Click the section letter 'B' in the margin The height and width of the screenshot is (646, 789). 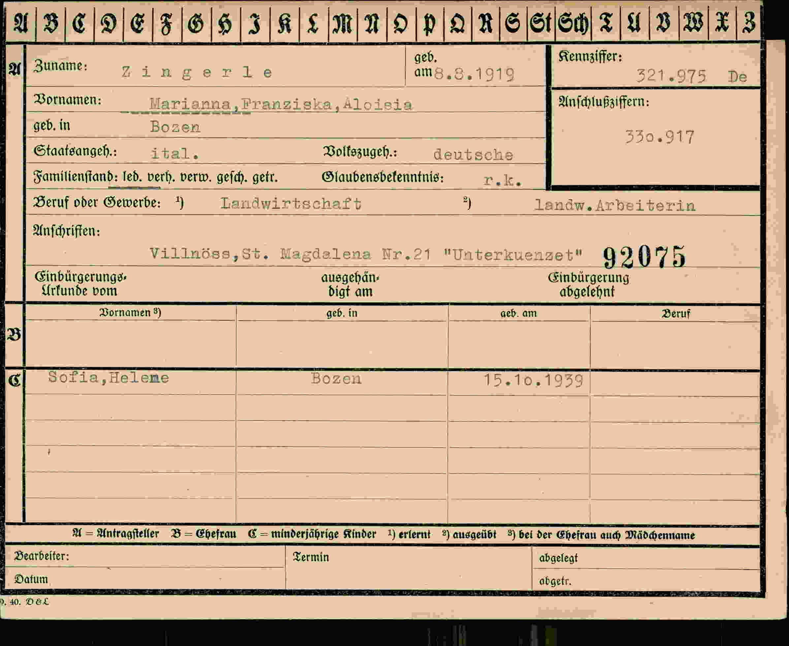pyautogui.click(x=15, y=335)
